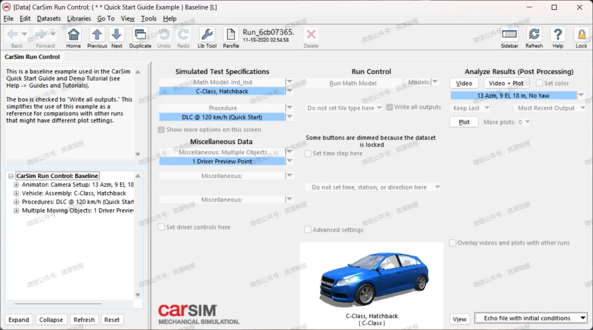Open Help question mark icon
The image size is (593, 330).
point(557,35)
